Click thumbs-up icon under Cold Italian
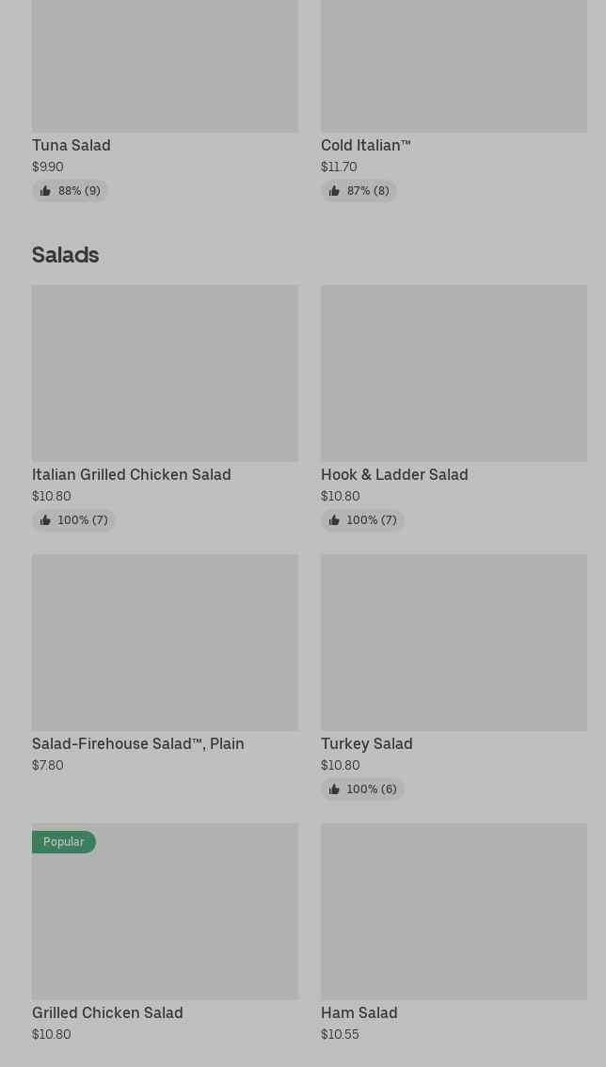 pos(334,191)
